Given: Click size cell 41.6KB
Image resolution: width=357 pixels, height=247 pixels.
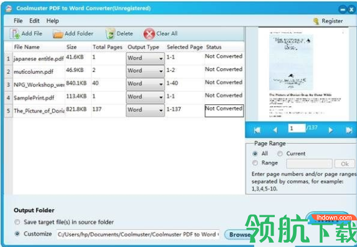Looking at the screenshot, I should tap(75, 57).
